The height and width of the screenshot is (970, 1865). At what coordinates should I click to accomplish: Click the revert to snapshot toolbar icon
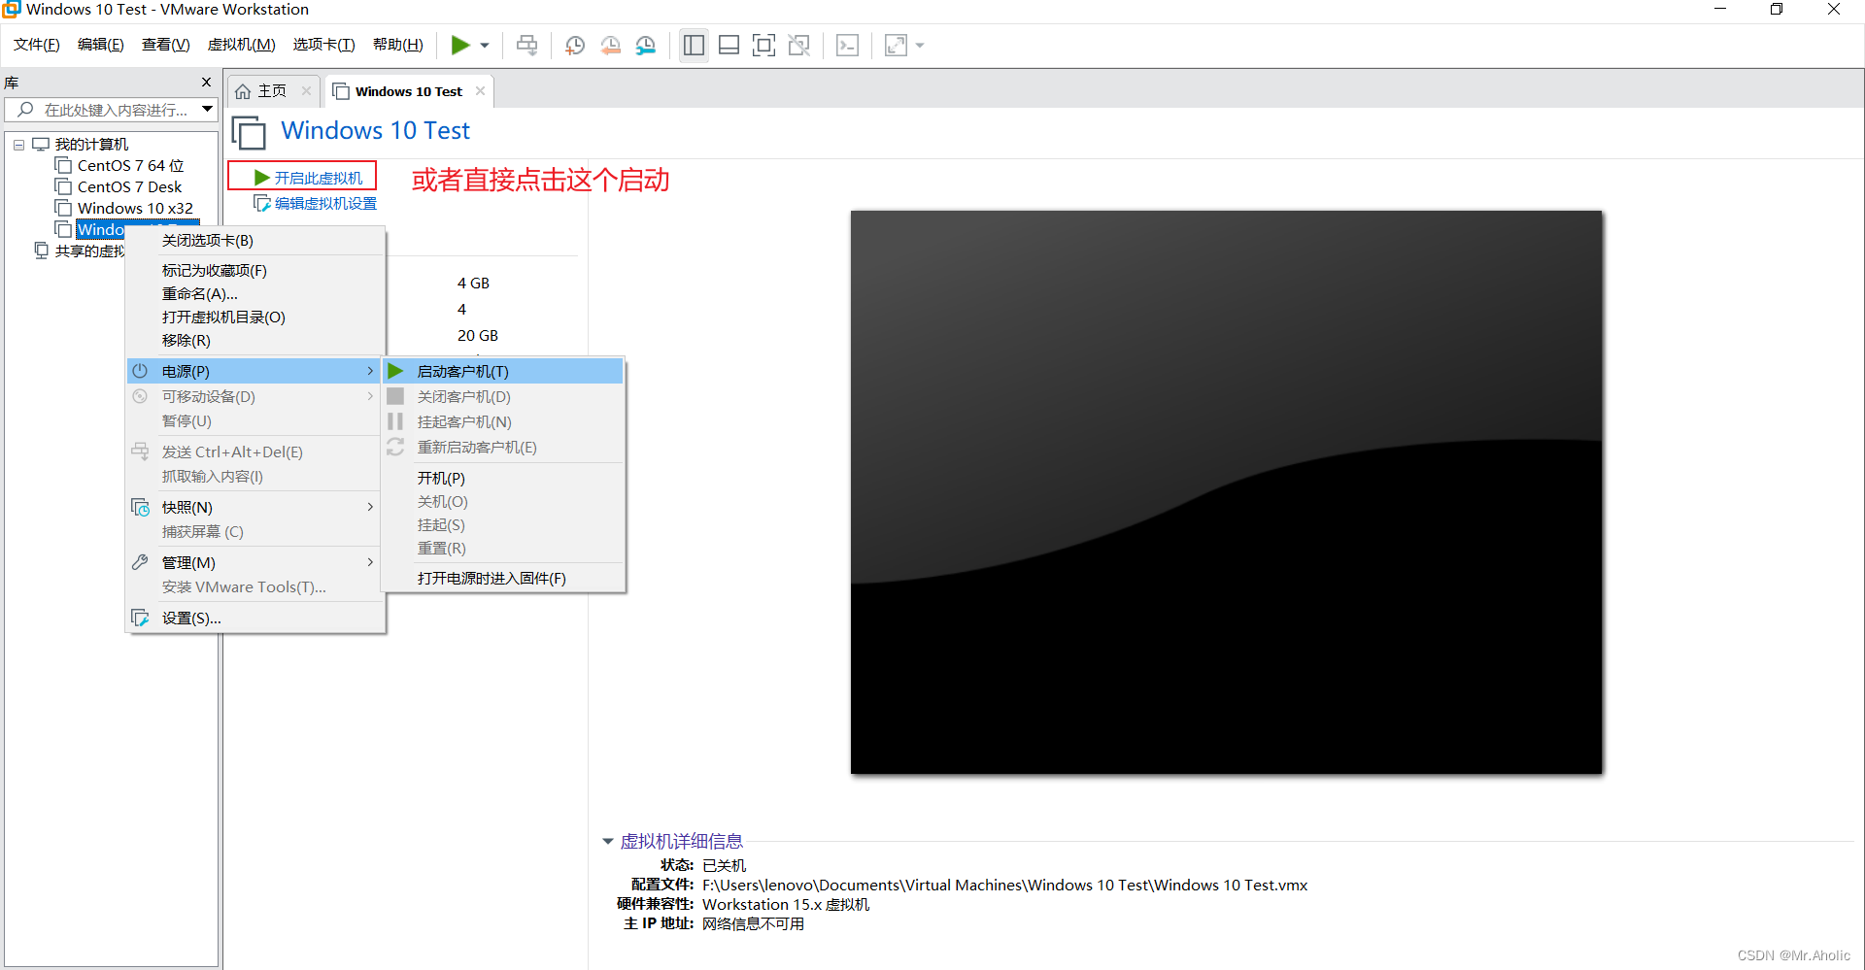pyautogui.click(x=610, y=45)
